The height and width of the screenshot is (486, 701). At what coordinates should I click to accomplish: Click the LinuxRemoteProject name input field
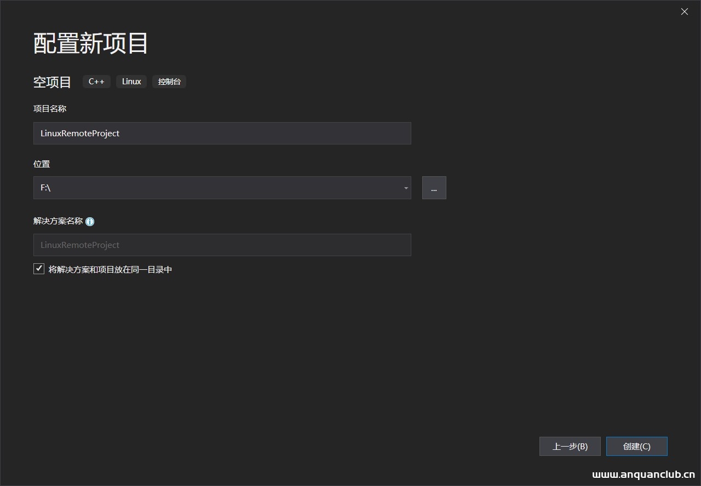pyautogui.click(x=222, y=133)
